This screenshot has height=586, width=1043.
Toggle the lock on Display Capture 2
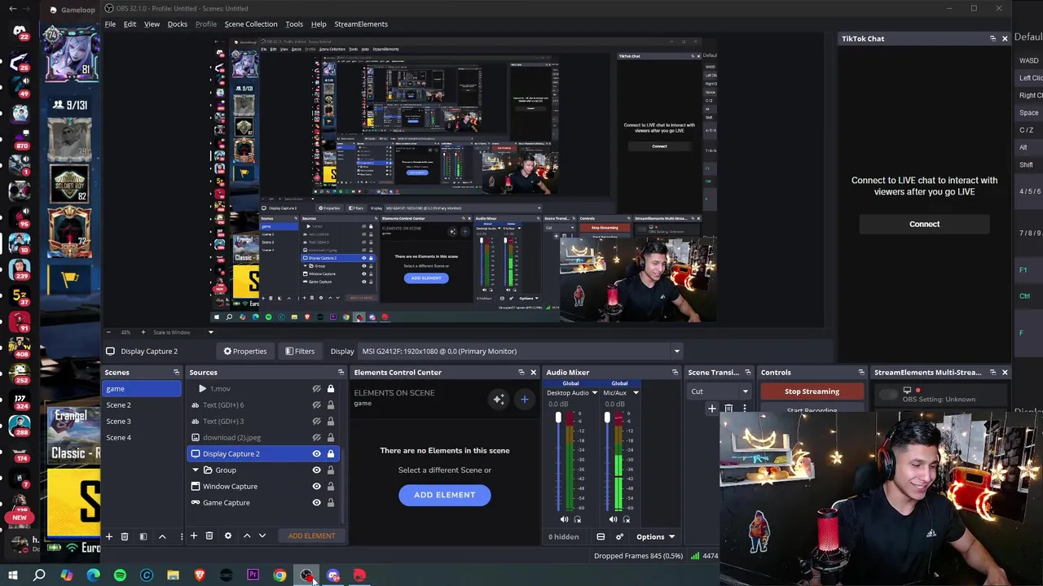(x=330, y=453)
